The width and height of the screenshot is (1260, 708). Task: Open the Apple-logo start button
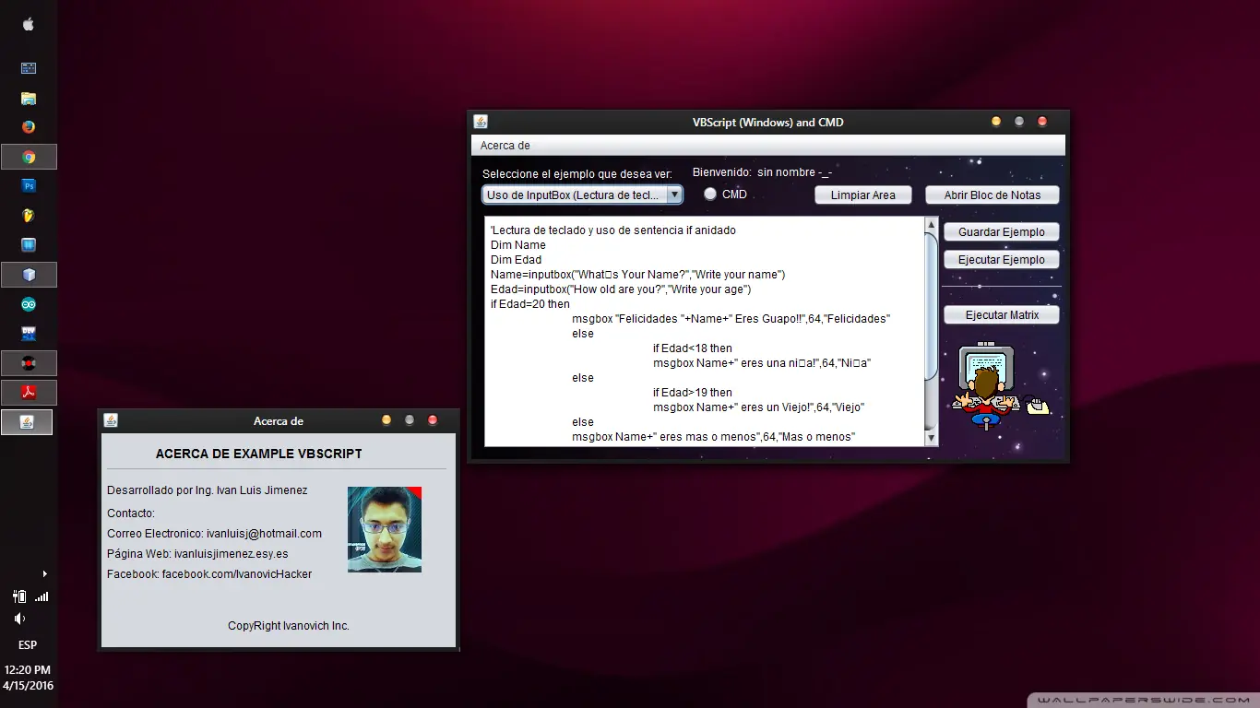tap(28, 25)
